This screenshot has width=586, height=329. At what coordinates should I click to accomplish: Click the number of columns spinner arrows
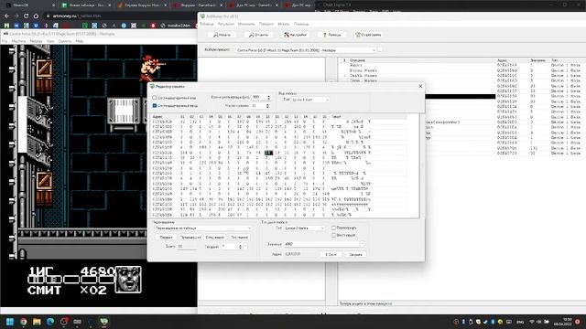click(267, 106)
